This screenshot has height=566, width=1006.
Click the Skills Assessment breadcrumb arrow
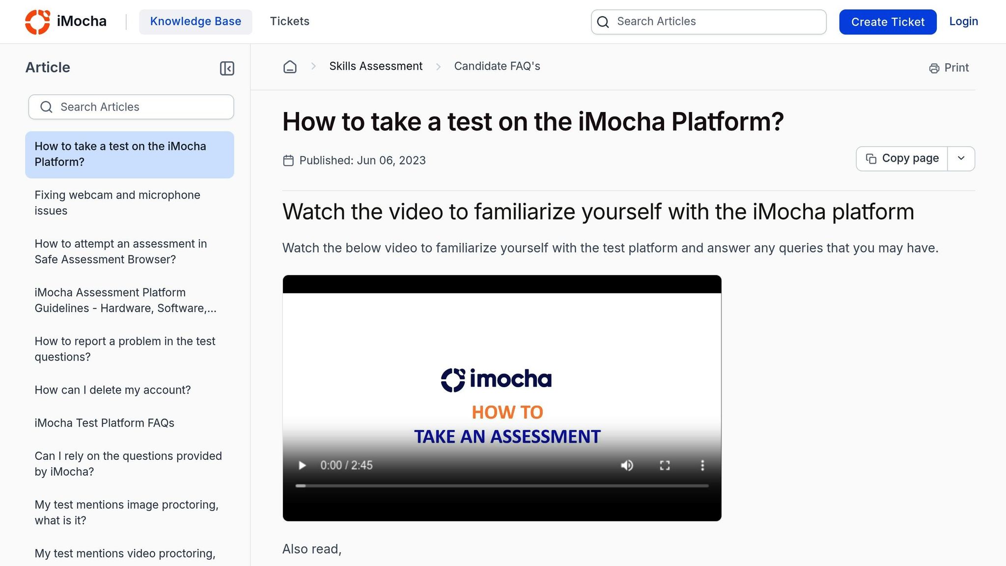coord(438,66)
